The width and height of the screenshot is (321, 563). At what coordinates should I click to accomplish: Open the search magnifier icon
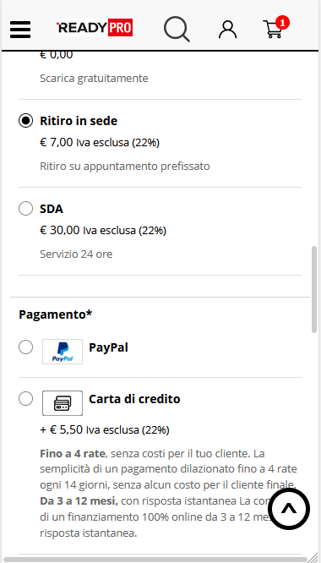tap(177, 29)
